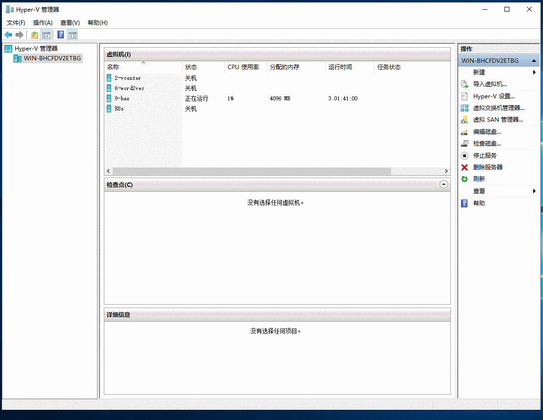Open the 操作(A) menu
Image resolution: width=543 pixels, height=420 pixels.
click(42, 22)
